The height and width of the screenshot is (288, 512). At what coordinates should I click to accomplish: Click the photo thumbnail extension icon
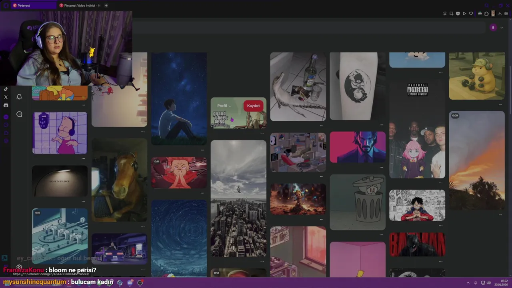(493, 14)
